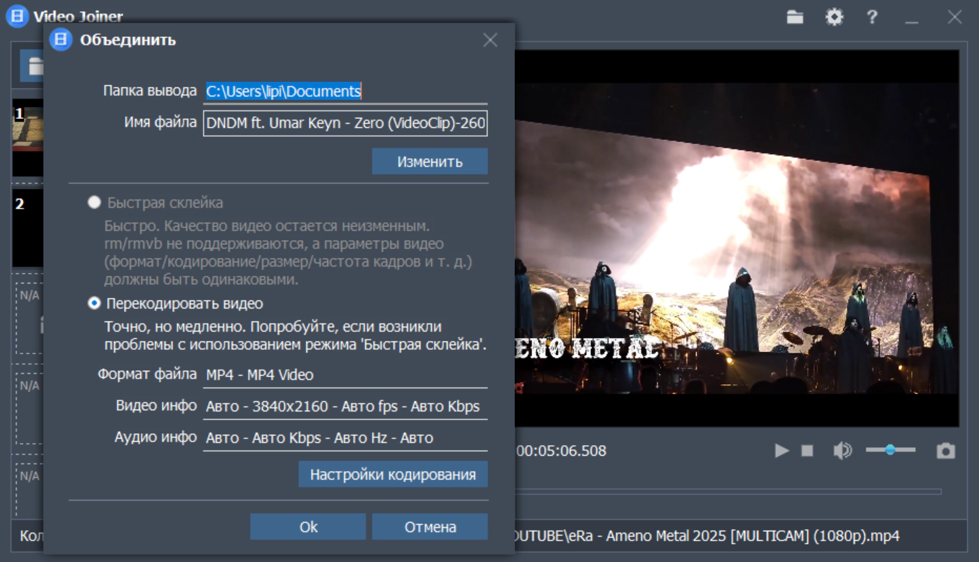Stop playback with the square stop icon

(807, 451)
